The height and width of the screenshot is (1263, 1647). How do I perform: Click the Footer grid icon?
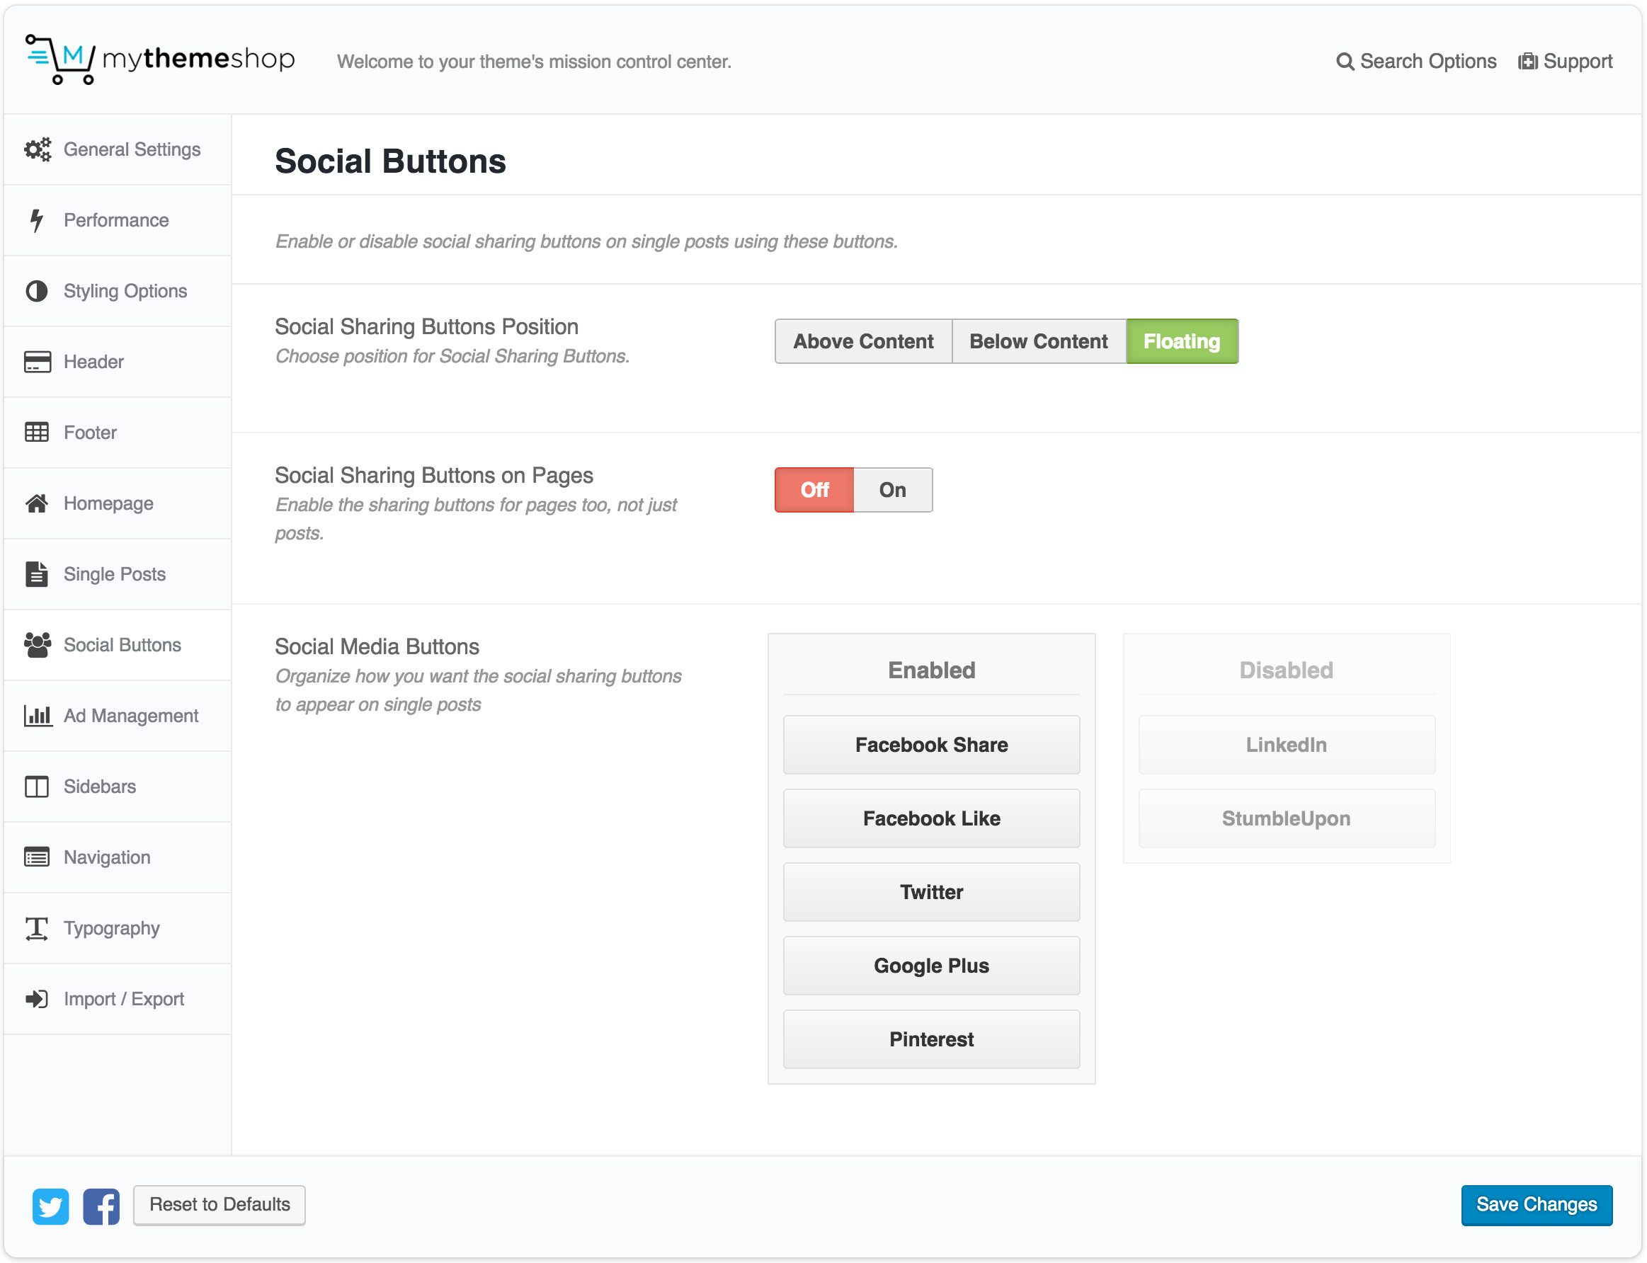coord(37,433)
